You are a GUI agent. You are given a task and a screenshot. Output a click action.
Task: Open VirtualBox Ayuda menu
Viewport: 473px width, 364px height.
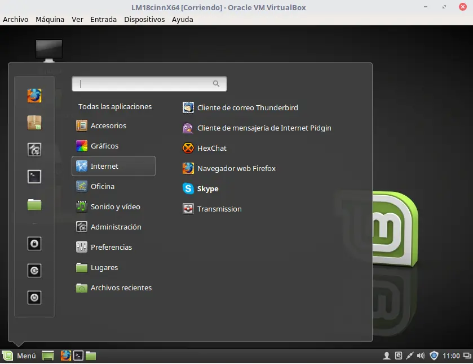[x=183, y=19]
